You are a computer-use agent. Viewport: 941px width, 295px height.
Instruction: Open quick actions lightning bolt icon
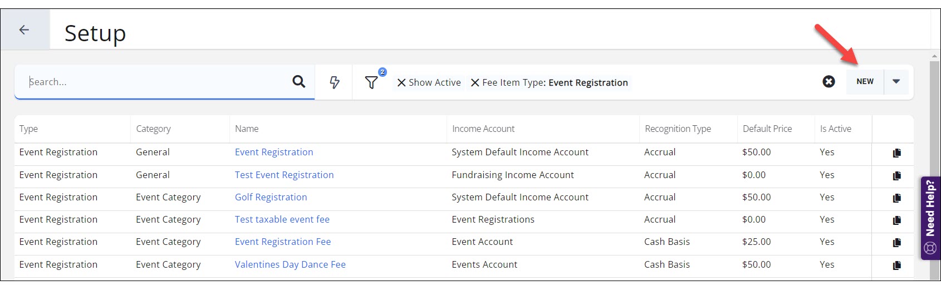334,82
